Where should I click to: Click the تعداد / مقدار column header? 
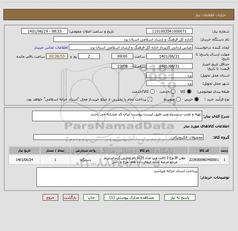(x=55, y=150)
